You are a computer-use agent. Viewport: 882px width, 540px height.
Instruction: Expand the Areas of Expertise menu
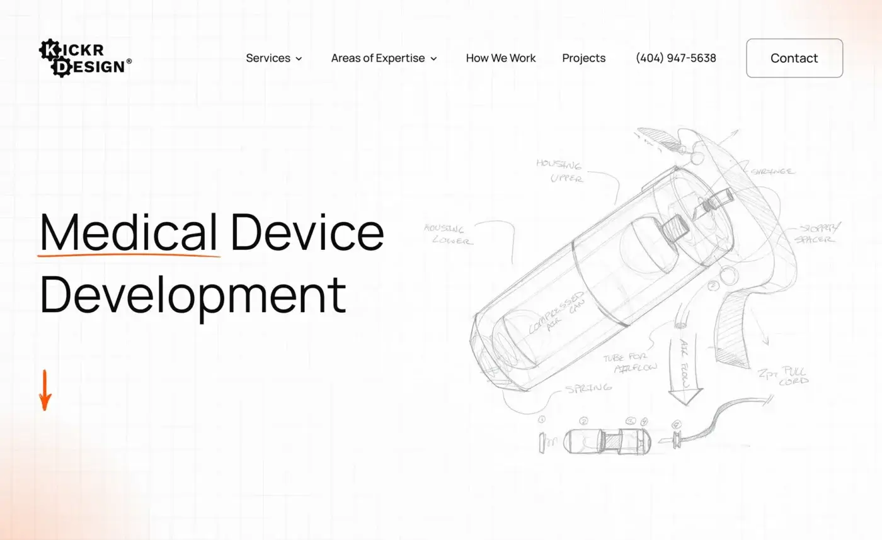[x=378, y=58]
